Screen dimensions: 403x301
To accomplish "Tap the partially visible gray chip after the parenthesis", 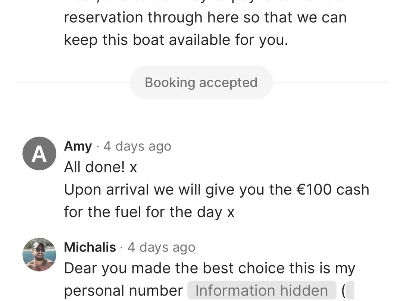I will pos(350,291).
